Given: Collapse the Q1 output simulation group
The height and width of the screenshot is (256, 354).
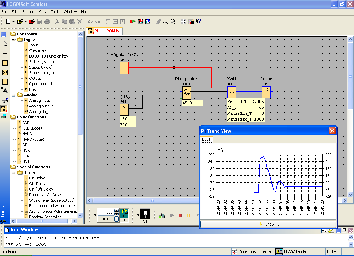Looking at the screenshot, I should point(138,215).
